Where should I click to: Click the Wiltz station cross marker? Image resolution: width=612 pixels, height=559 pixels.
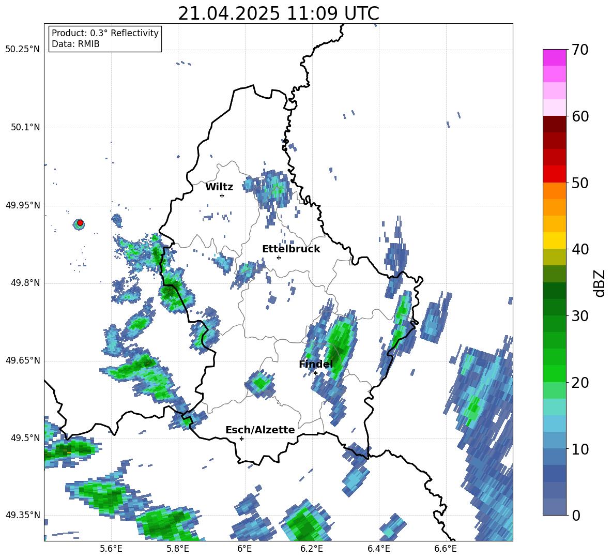pos(222,195)
